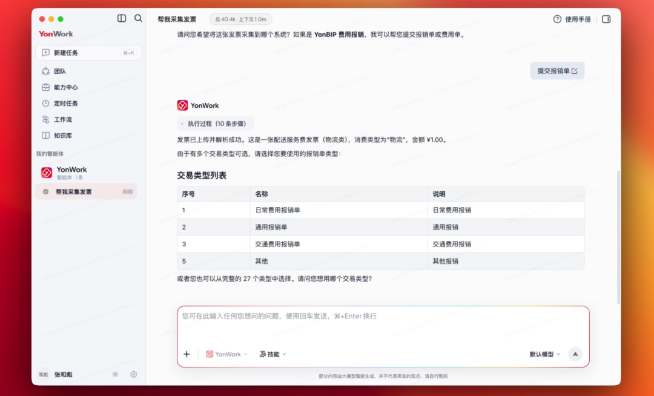This screenshot has width=654, height=396.
Task: Click the 通用报销 description cell
Action: (x=506, y=227)
